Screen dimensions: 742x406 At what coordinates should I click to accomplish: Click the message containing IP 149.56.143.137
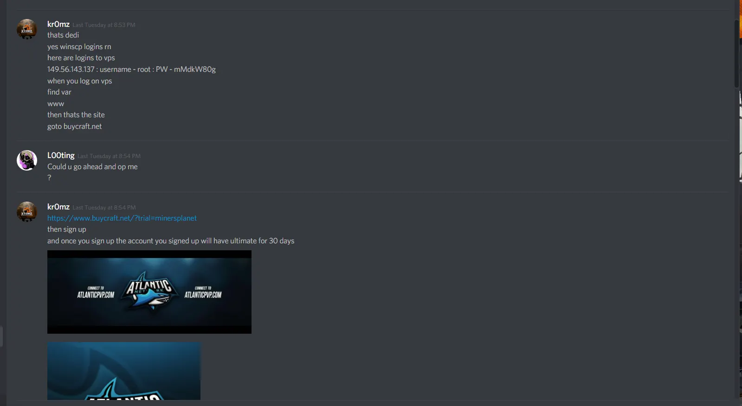coord(131,70)
